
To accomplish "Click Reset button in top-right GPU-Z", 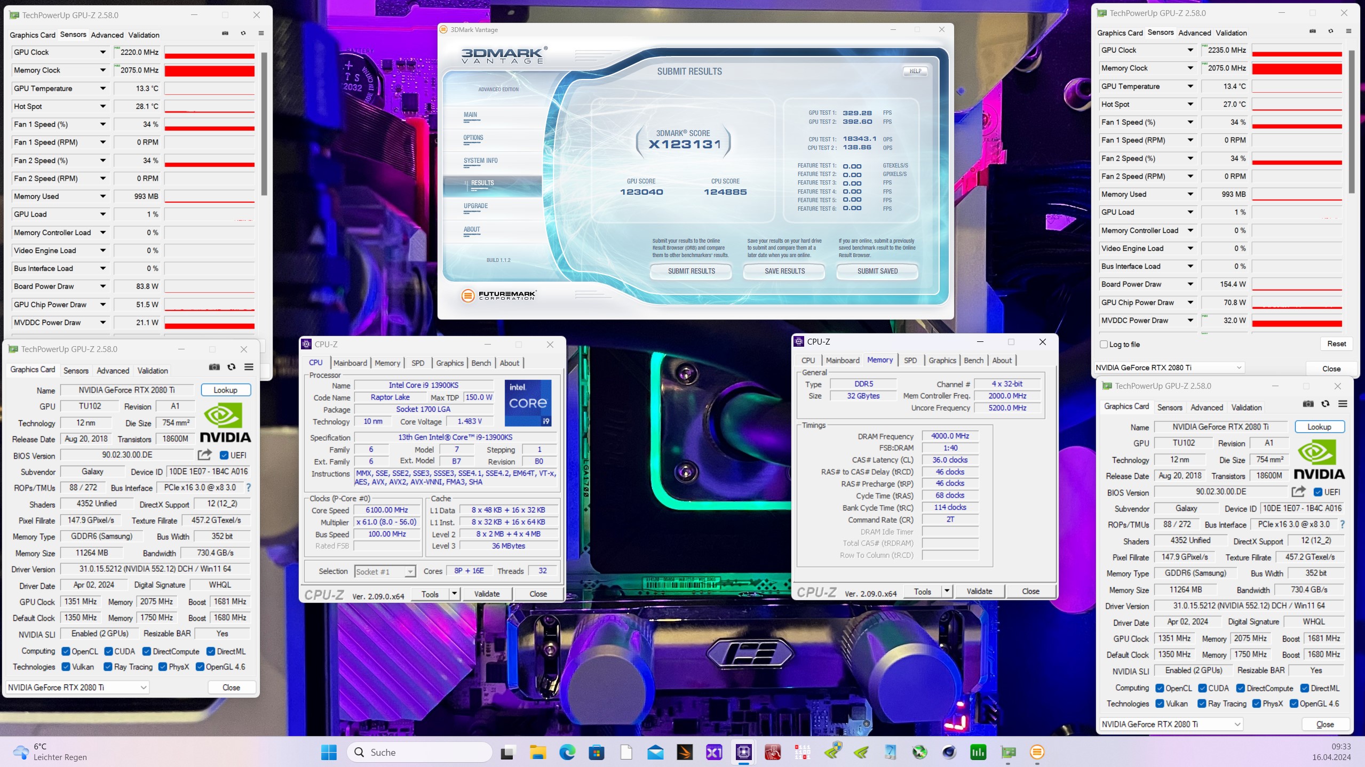I will point(1336,344).
